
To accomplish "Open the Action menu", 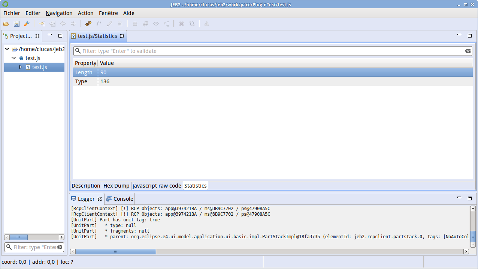I will (x=86, y=13).
